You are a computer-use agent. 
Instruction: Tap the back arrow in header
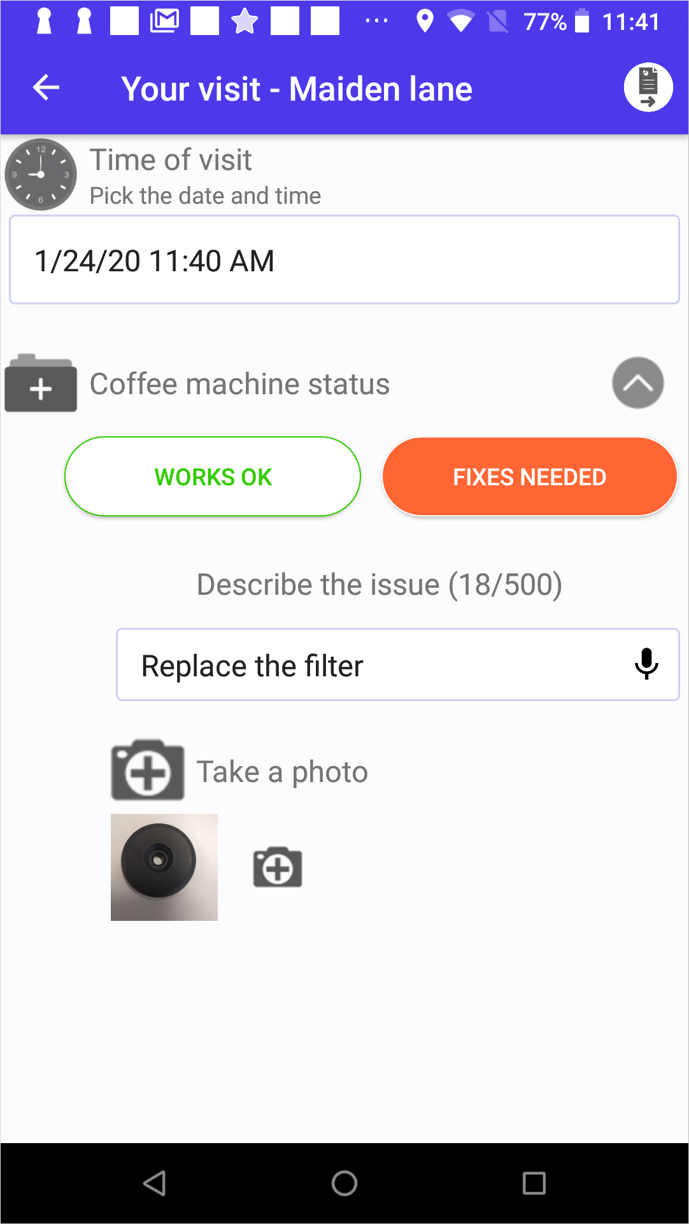tap(46, 88)
